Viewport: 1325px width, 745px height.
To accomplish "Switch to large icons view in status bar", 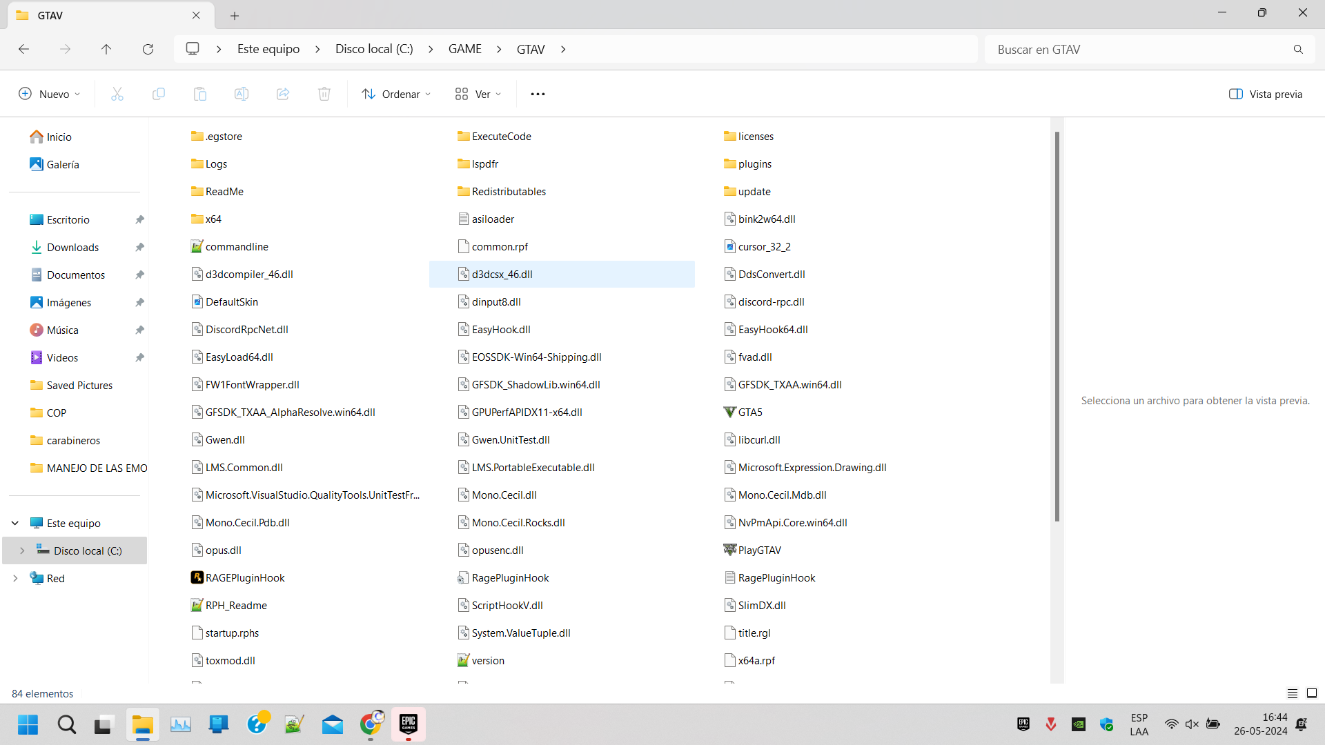I will tap(1312, 693).
